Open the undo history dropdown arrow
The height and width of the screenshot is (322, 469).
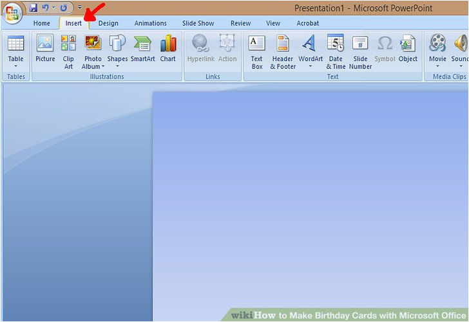[54, 8]
